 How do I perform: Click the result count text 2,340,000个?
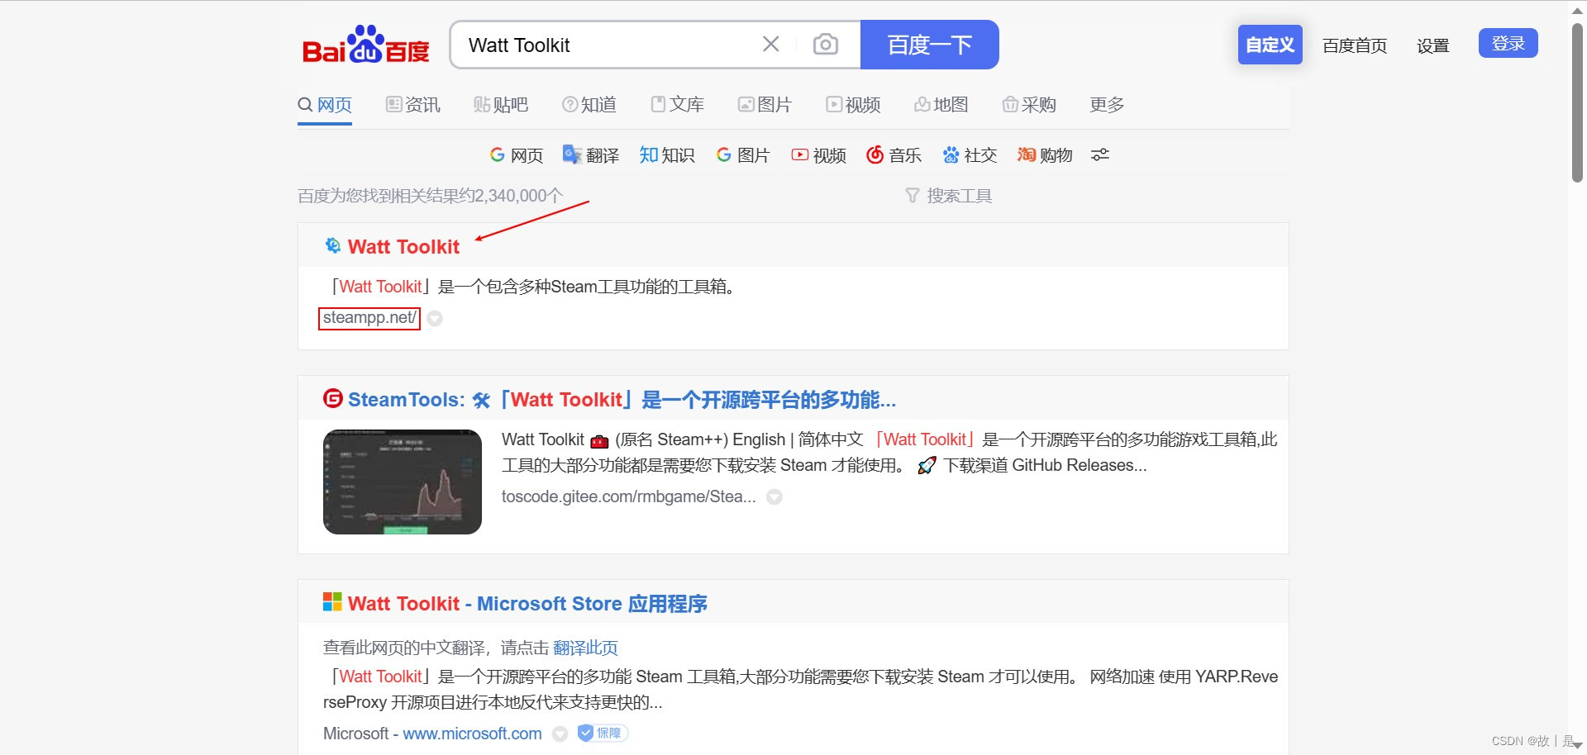point(518,196)
